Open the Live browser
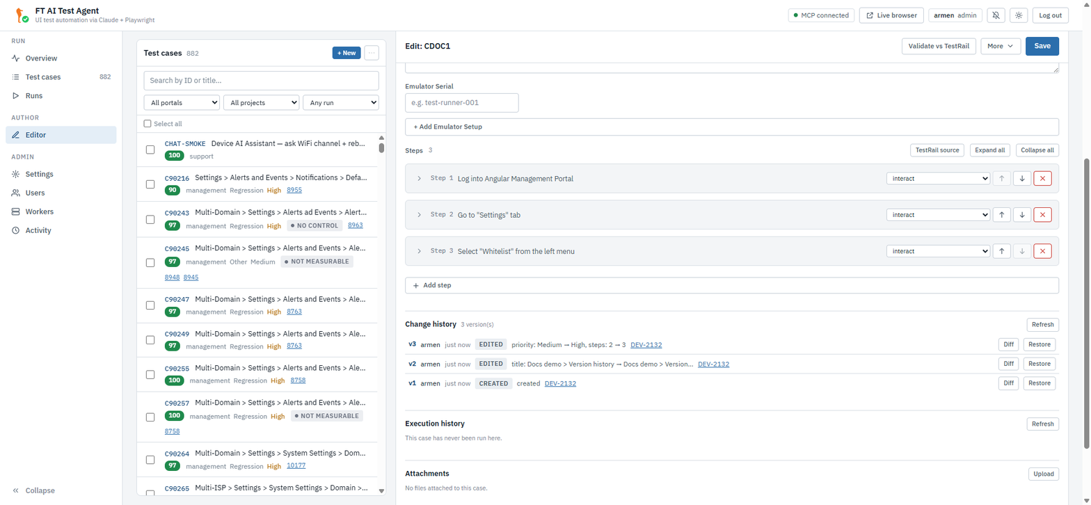Viewport: 1091px width, 505px height. tap(891, 15)
